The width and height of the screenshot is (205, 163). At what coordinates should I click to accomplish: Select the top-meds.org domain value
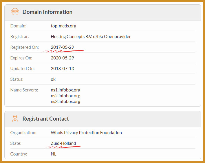[63, 26]
